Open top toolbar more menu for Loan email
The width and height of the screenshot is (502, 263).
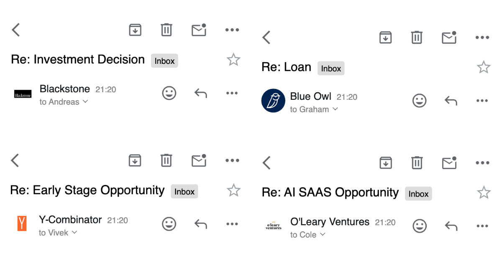tap(482, 38)
